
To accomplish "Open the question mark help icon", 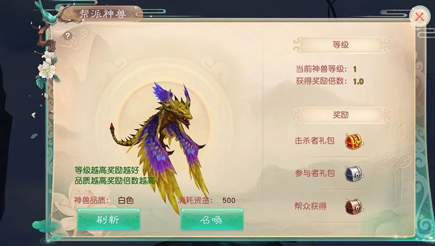I will (x=67, y=36).
